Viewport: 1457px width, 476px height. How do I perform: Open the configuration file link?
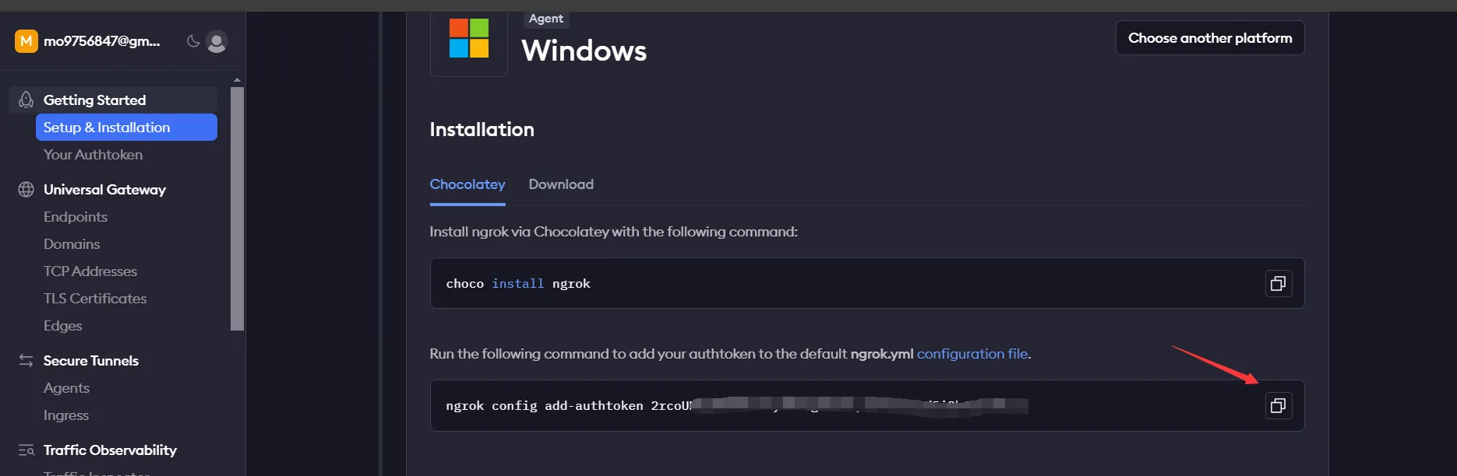click(x=972, y=354)
